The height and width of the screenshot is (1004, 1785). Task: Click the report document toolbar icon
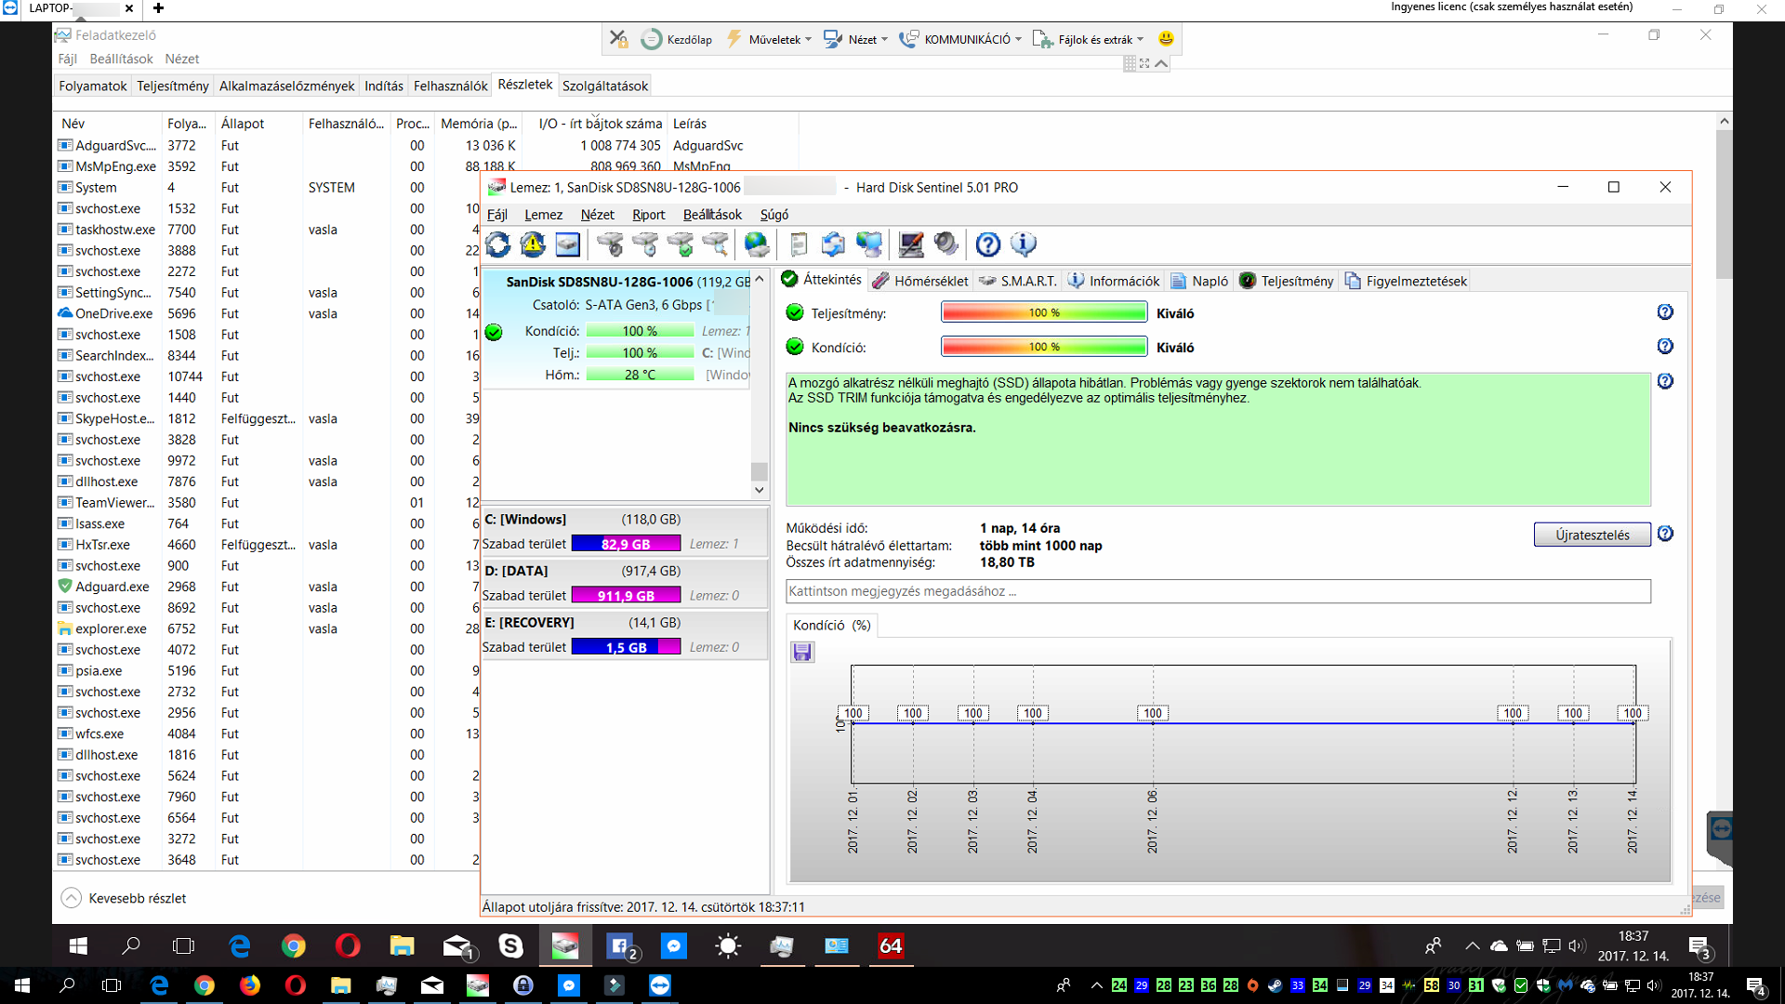point(799,244)
